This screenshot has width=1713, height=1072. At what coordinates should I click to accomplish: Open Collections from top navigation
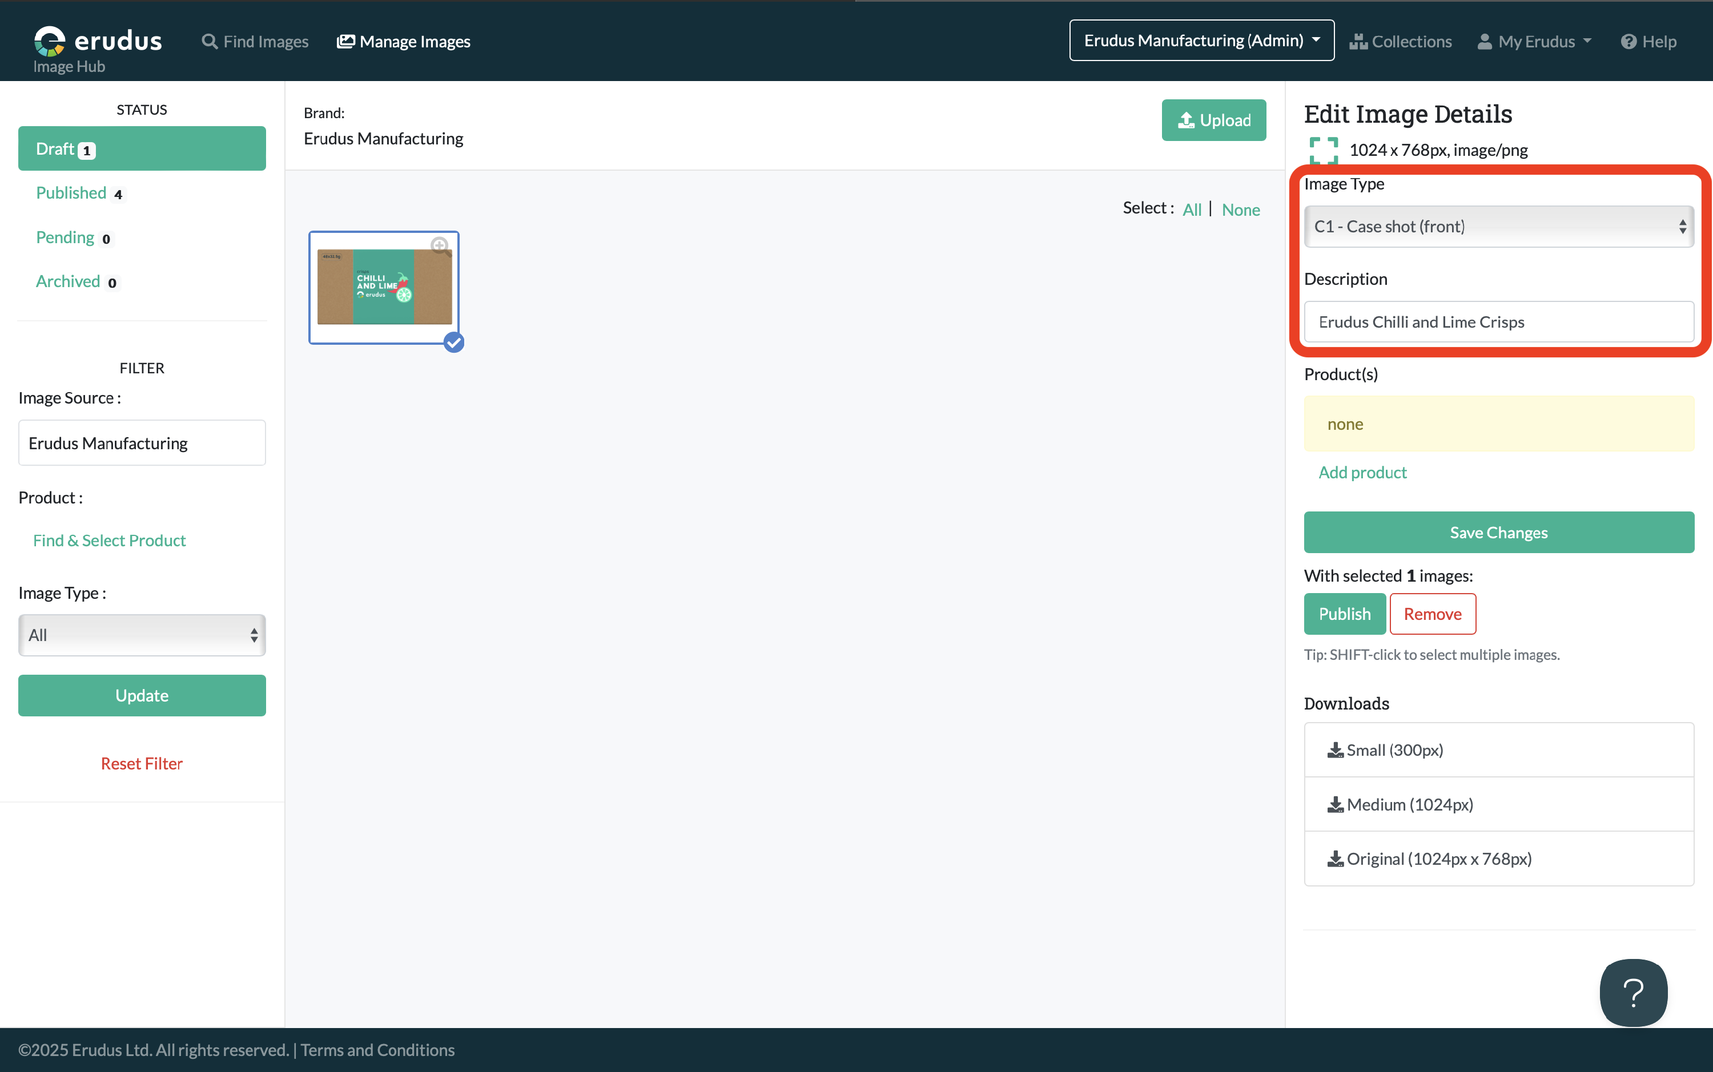coord(1400,41)
